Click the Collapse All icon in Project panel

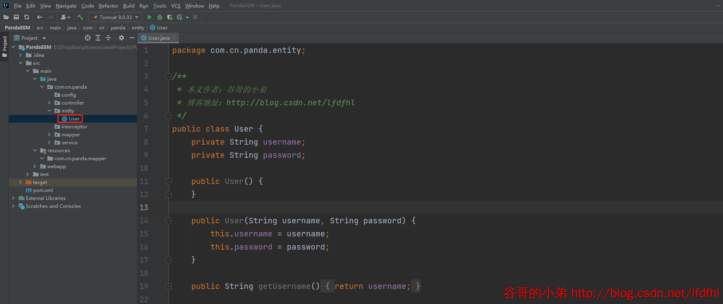point(108,38)
